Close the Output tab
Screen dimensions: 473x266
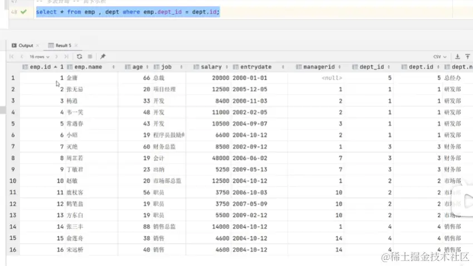[38, 46]
